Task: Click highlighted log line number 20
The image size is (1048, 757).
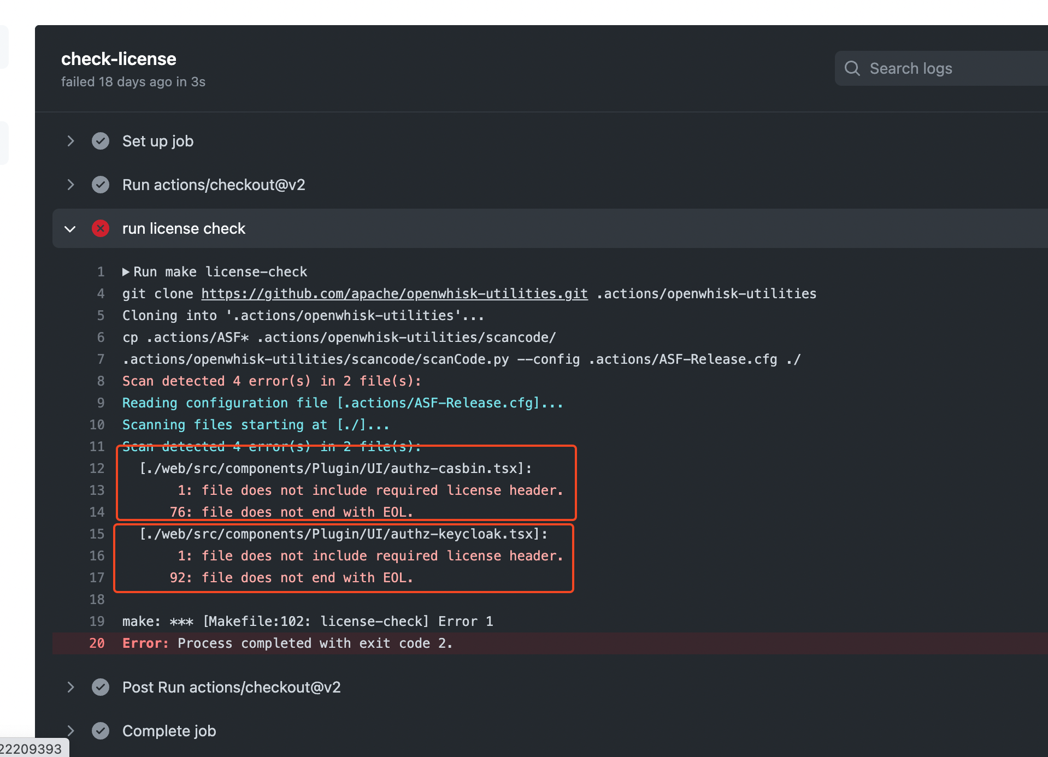Action: click(x=97, y=643)
